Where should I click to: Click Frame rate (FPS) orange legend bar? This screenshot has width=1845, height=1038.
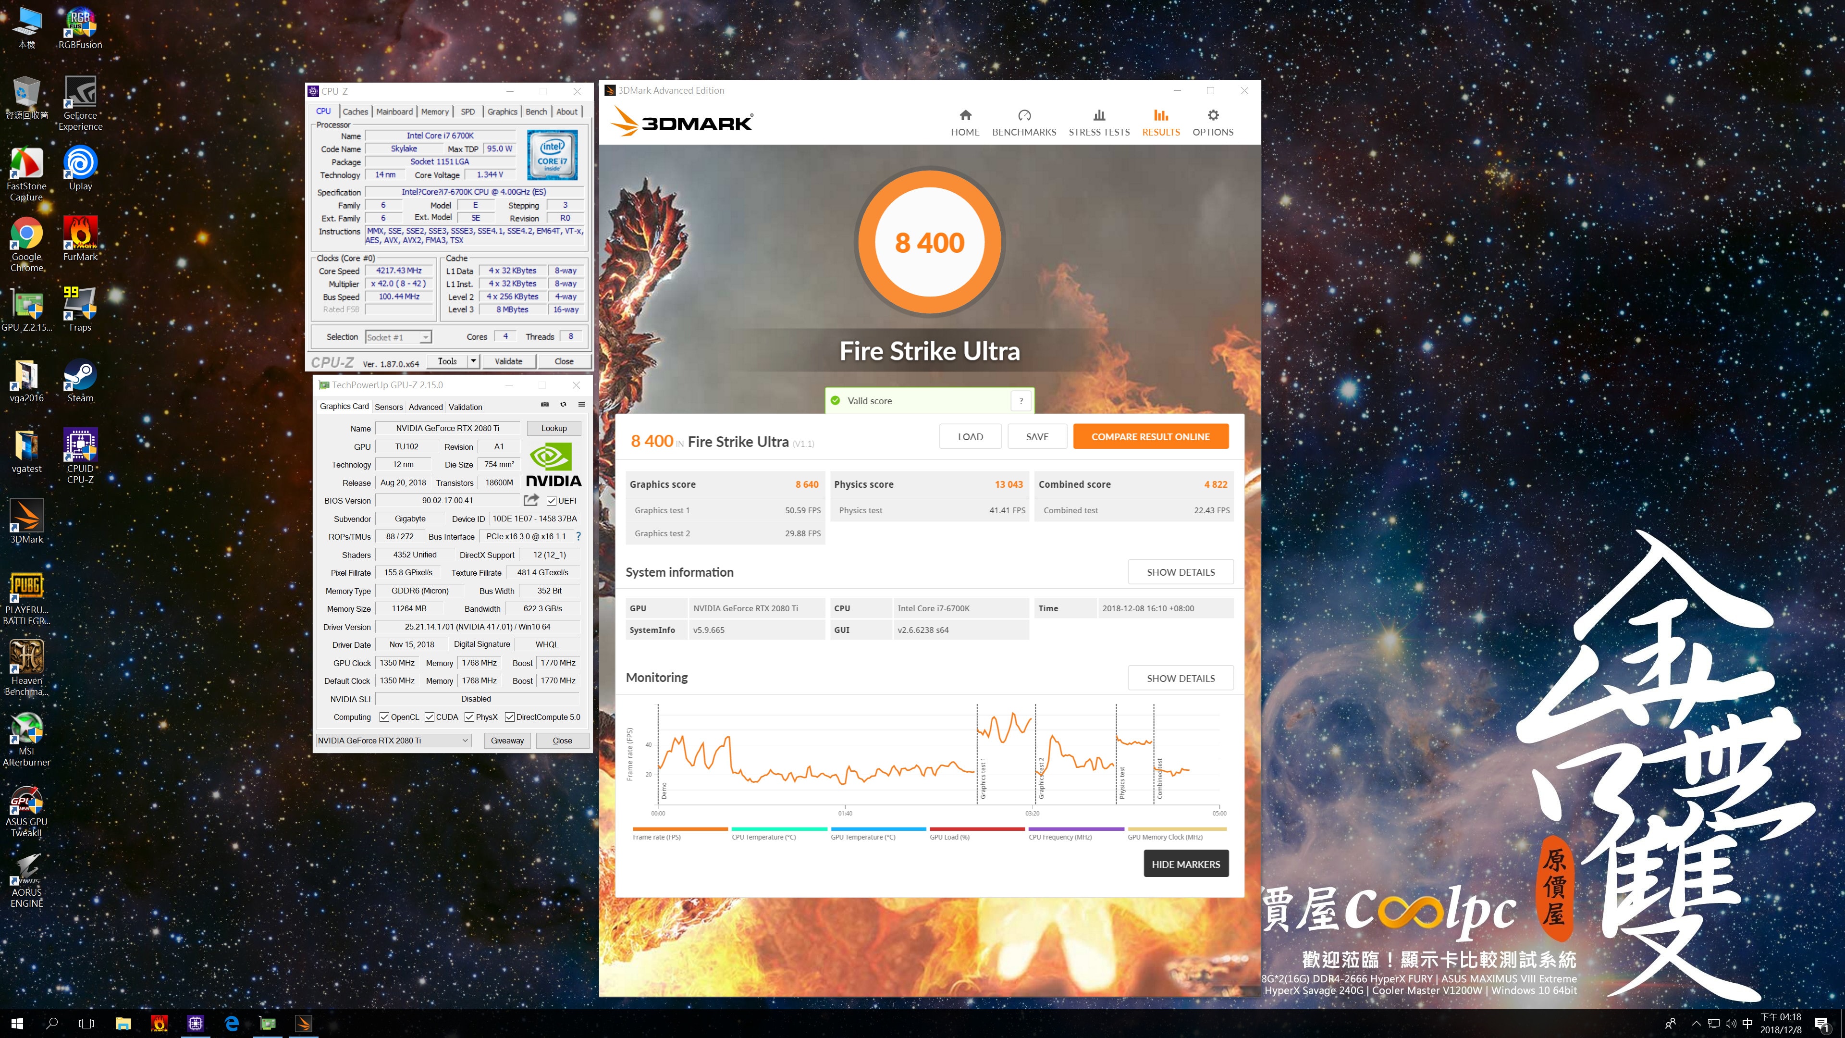click(680, 829)
